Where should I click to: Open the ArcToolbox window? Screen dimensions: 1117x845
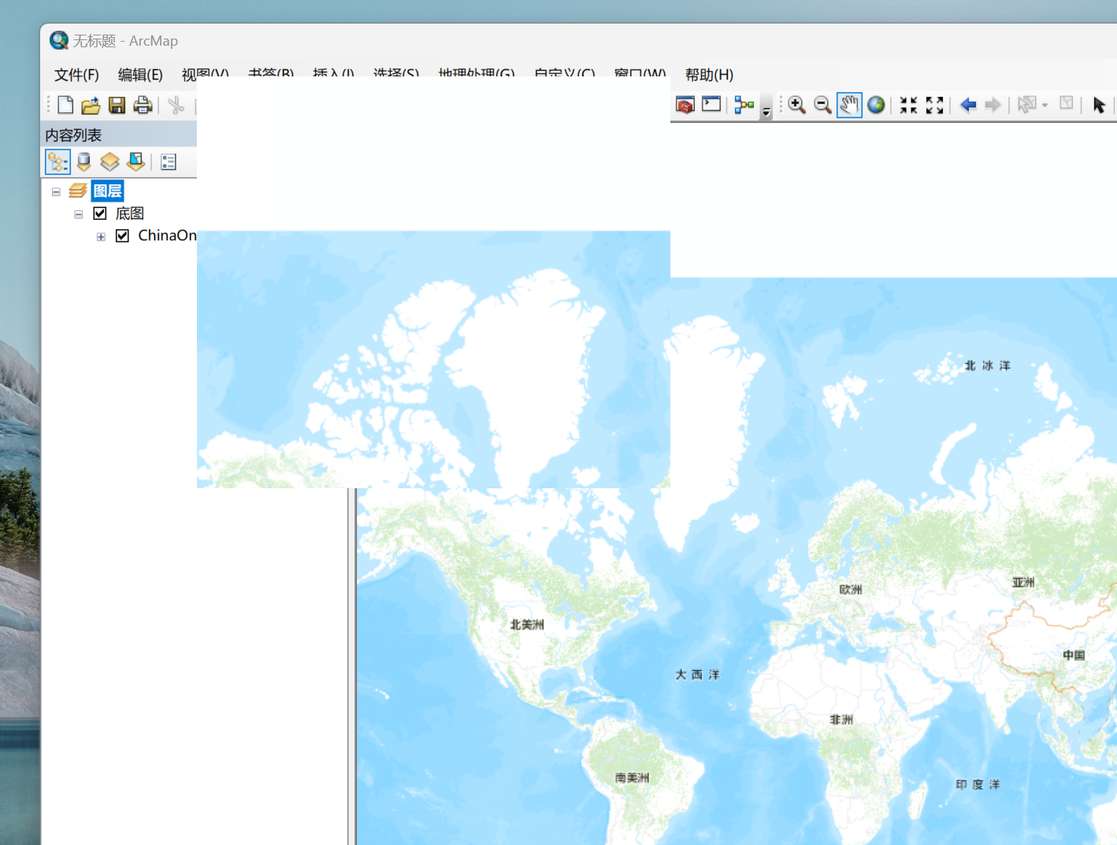click(685, 105)
